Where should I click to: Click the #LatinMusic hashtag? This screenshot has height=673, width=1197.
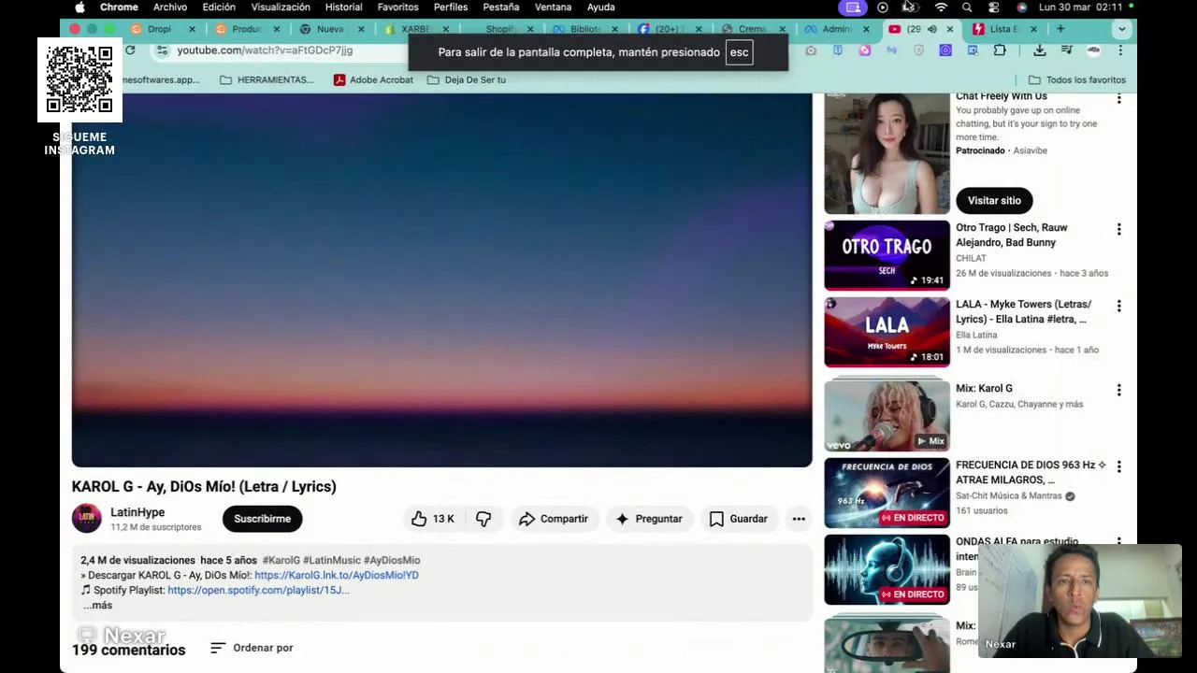331,560
